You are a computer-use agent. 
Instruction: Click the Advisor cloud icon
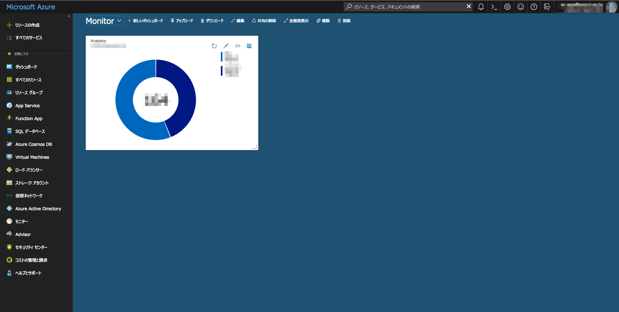click(x=9, y=234)
